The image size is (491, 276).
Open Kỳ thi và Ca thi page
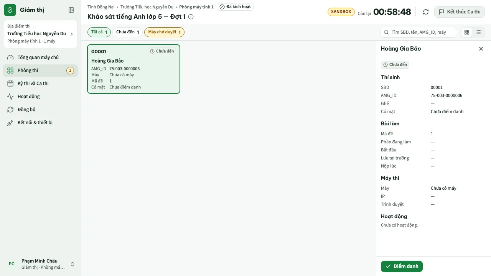[x=40, y=84]
